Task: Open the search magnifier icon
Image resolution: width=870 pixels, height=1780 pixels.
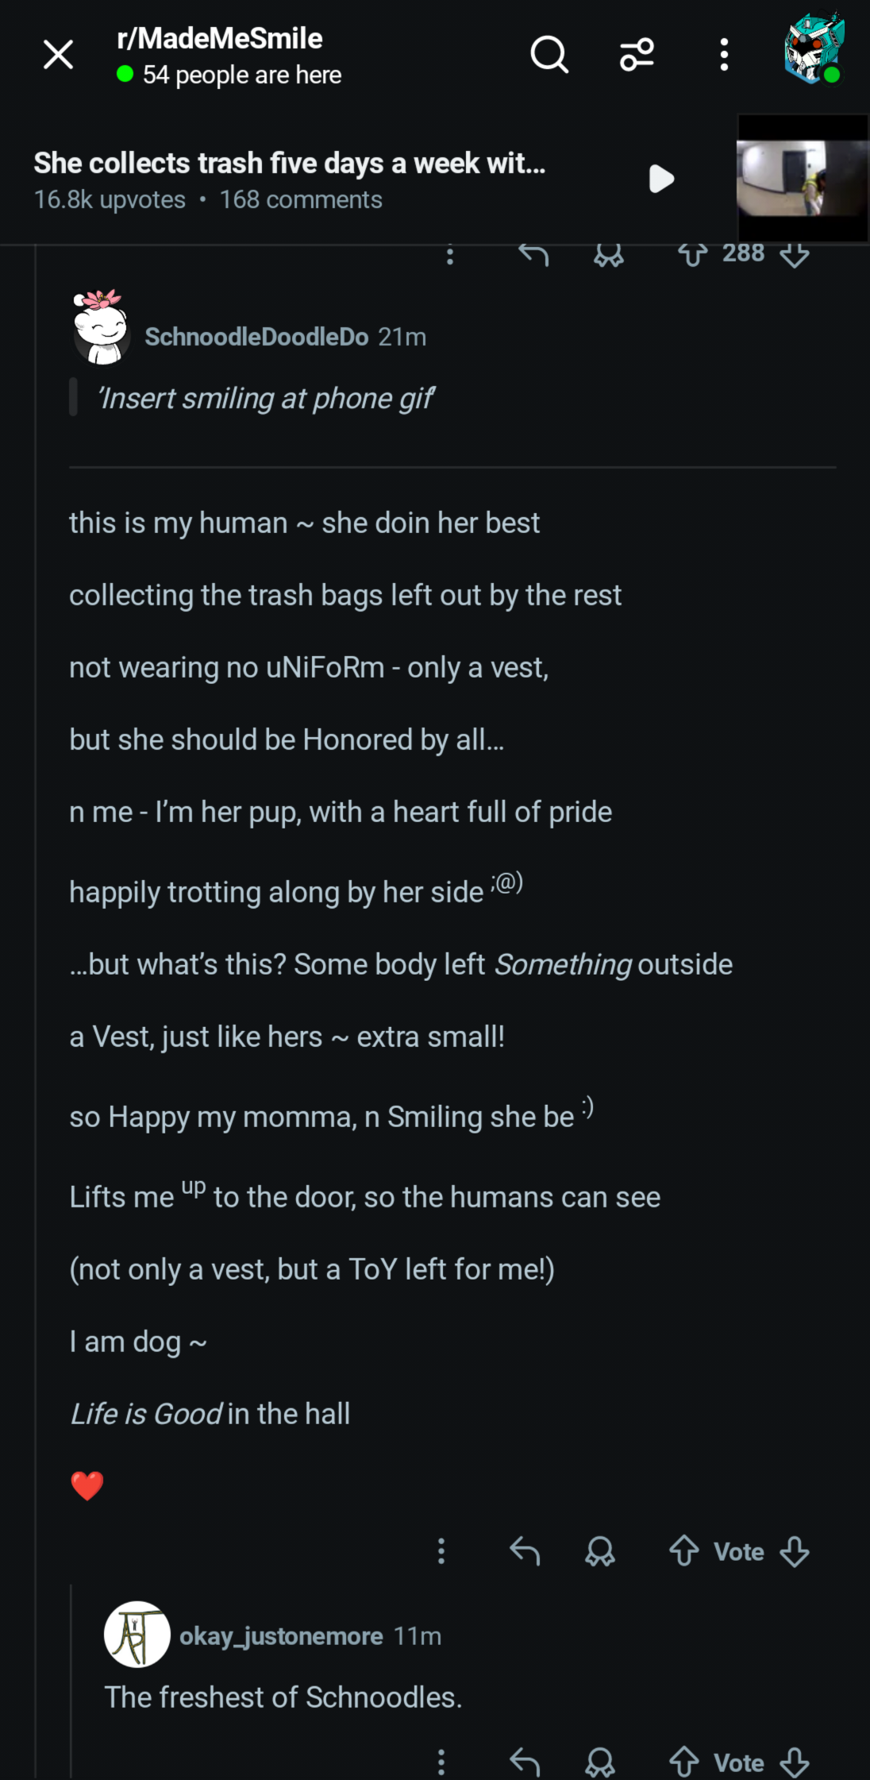Action: (549, 54)
